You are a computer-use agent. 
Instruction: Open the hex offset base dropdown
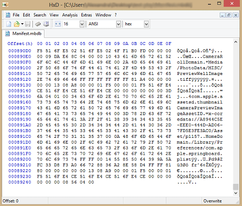pyautogui.click(x=146, y=24)
